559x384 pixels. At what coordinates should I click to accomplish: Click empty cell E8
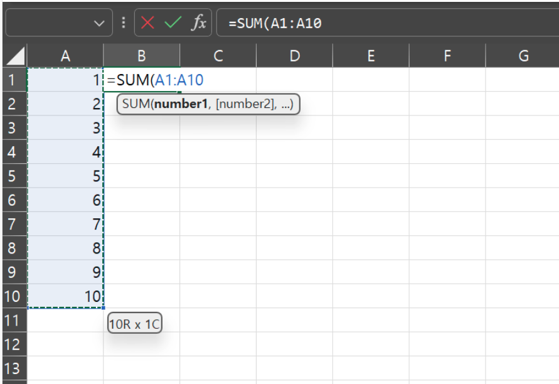coord(371,248)
